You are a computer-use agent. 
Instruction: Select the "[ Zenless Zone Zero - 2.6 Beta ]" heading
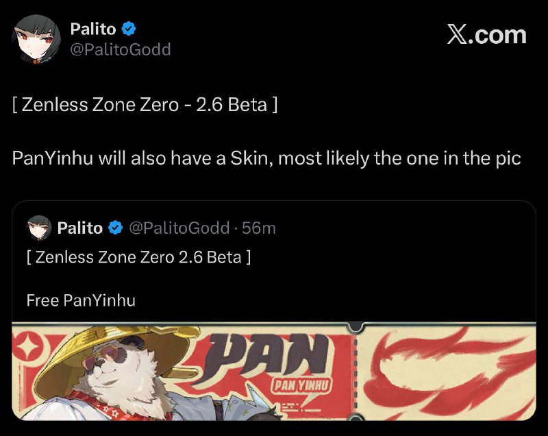tap(145, 106)
